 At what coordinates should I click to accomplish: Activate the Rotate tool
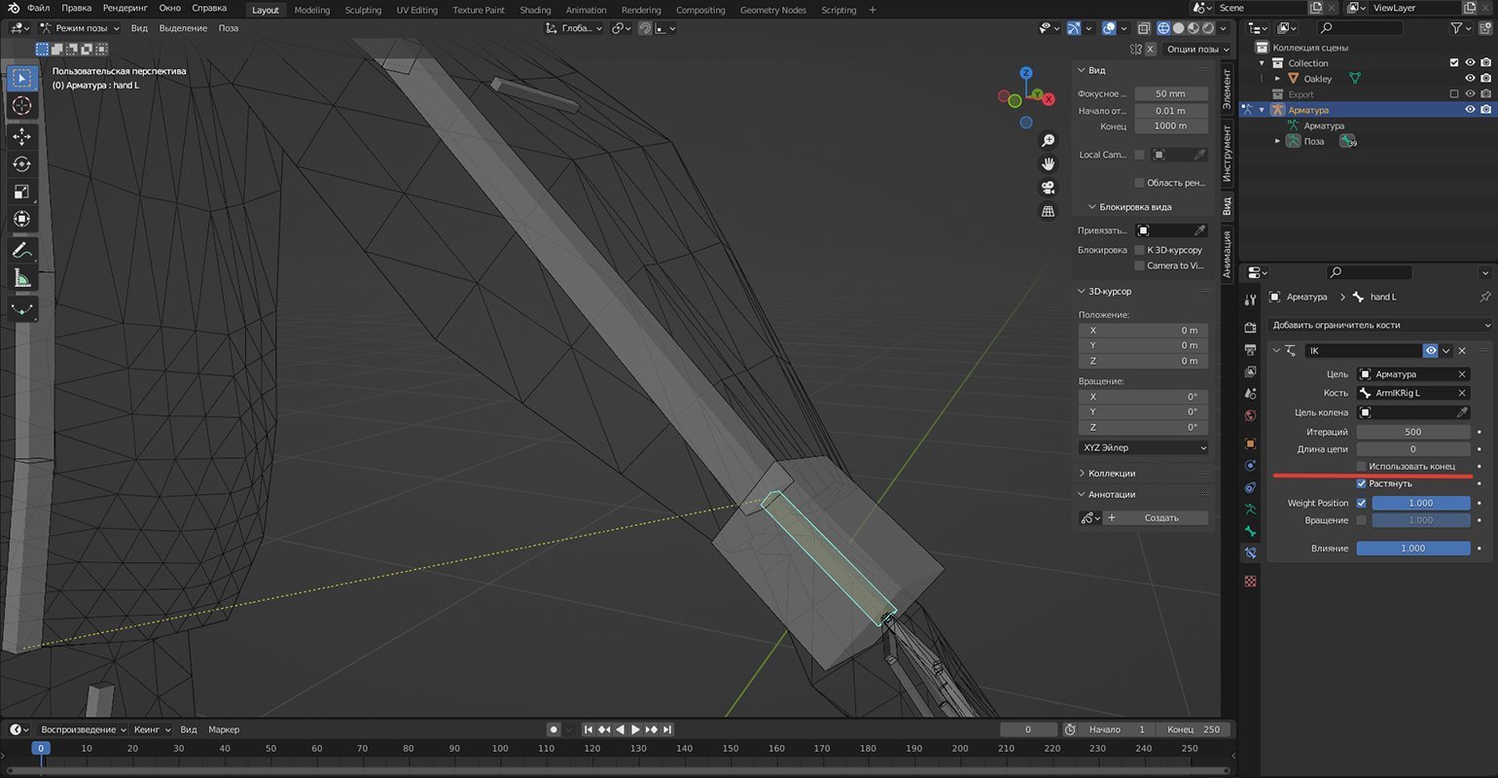click(21, 164)
